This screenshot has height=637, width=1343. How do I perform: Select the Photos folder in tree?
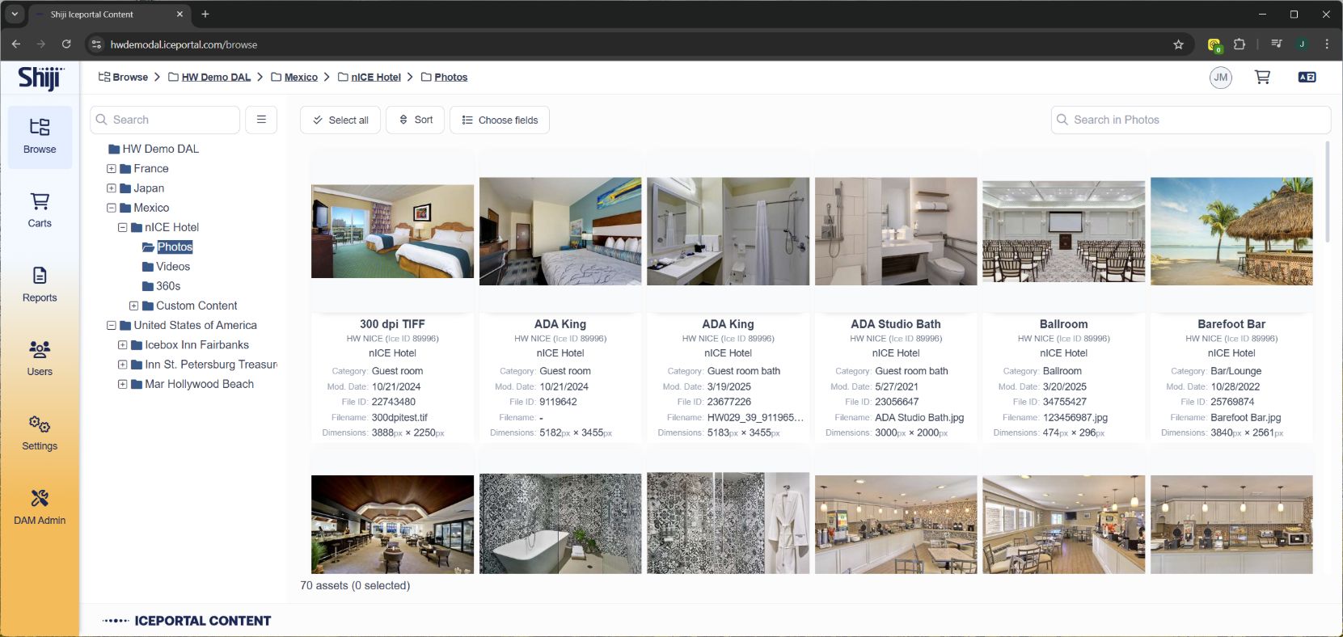pos(175,247)
